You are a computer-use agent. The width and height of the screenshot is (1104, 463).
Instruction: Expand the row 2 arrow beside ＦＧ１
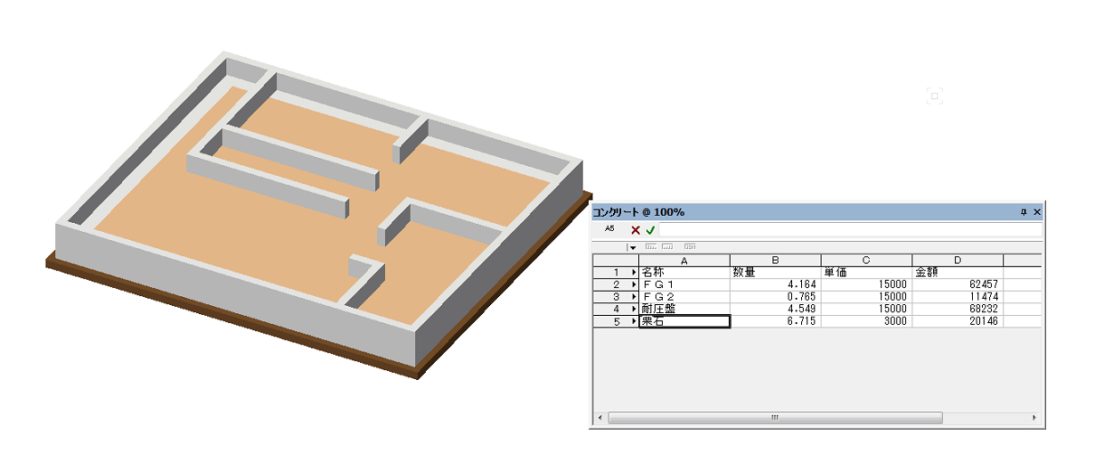pyautogui.click(x=634, y=284)
